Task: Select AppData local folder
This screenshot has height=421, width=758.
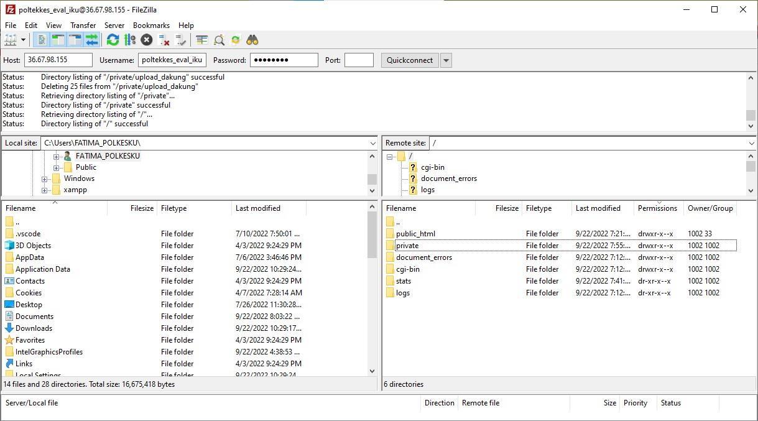Action: pos(30,257)
